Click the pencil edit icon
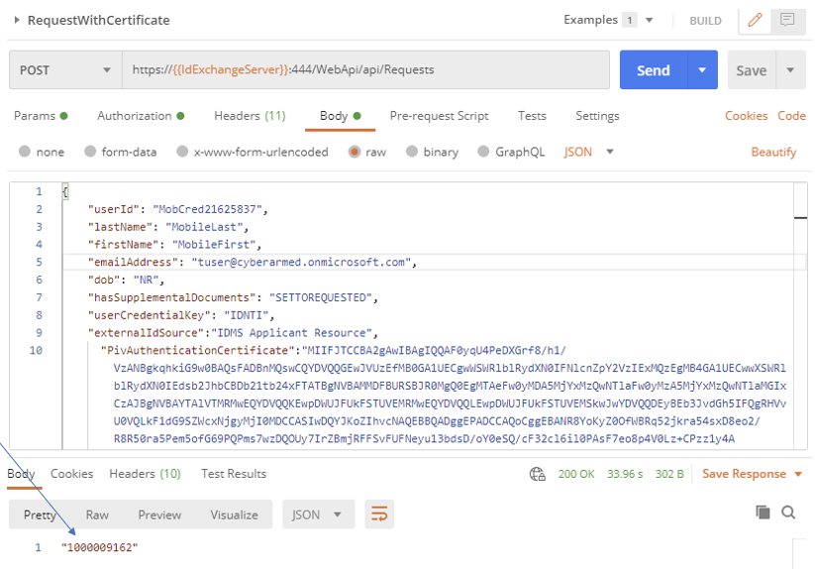This screenshot has width=815, height=569. click(x=755, y=20)
